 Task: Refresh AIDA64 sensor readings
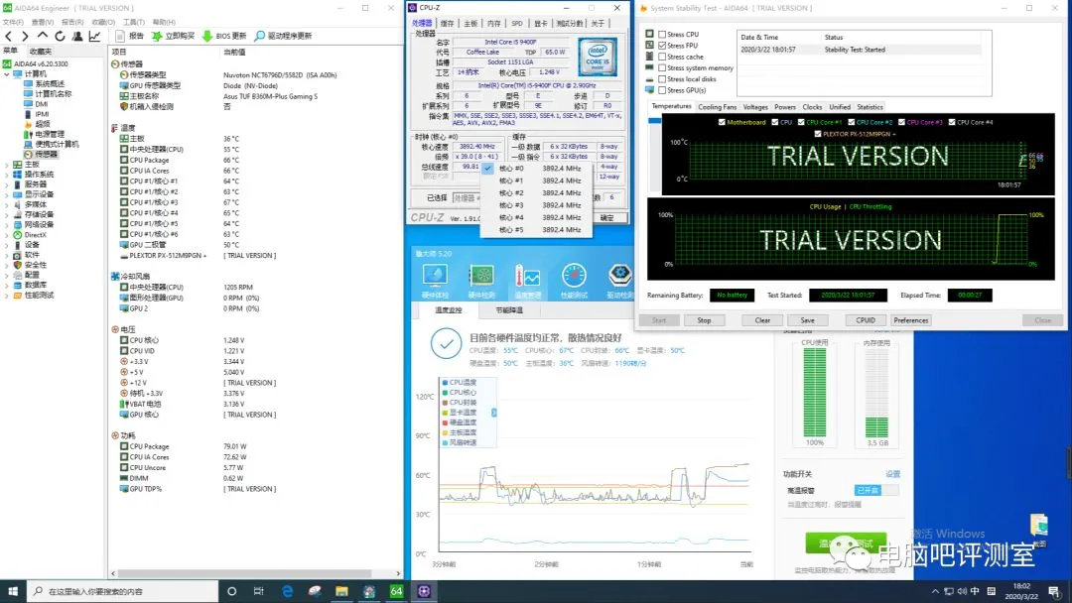pos(61,36)
